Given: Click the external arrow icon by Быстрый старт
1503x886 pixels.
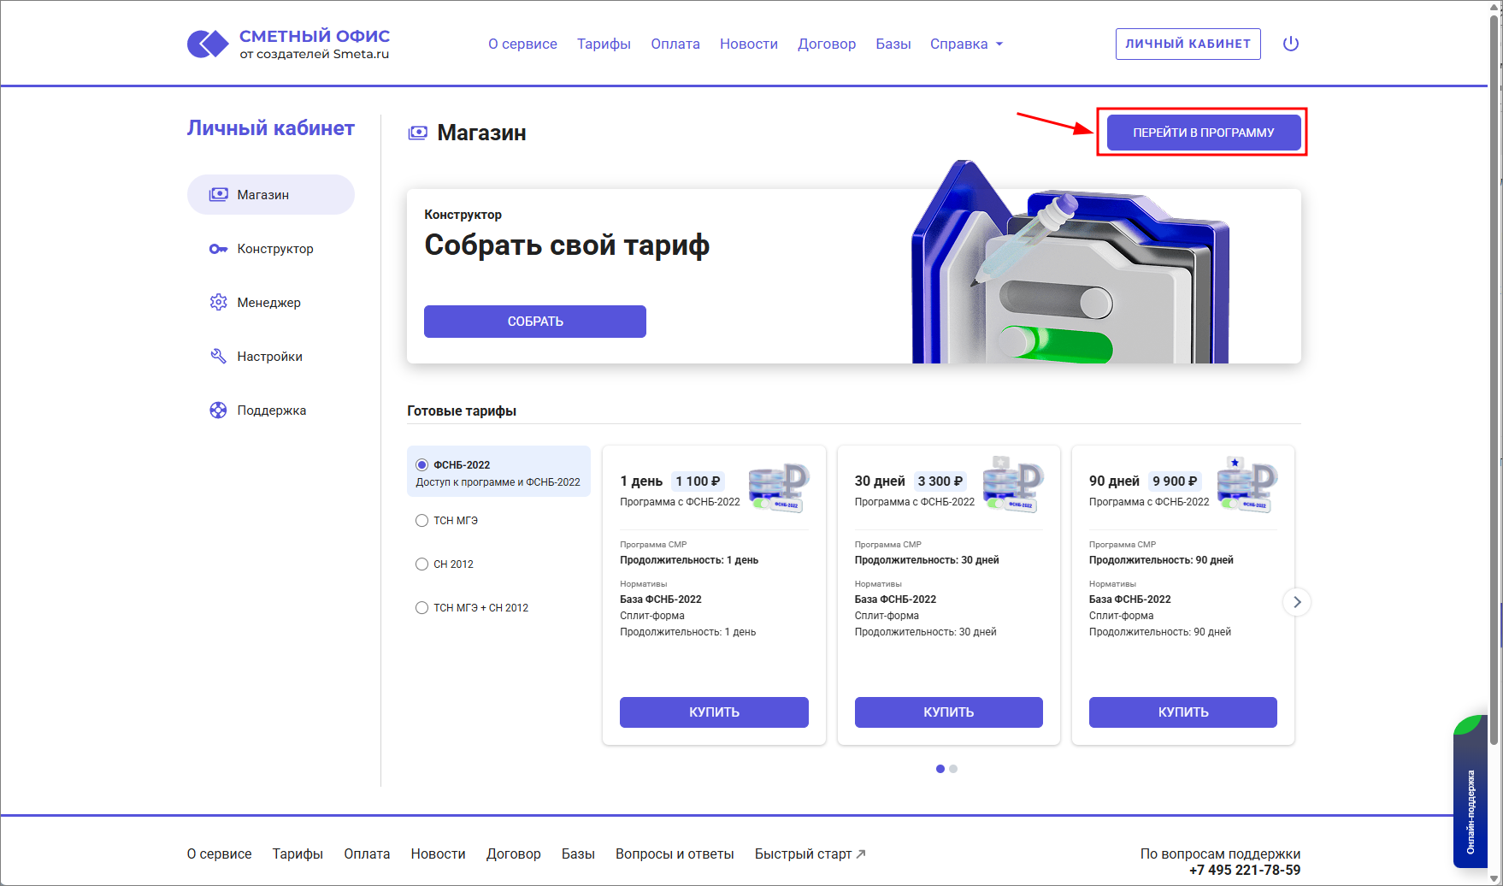Looking at the screenshot, I should pos(861,854).
